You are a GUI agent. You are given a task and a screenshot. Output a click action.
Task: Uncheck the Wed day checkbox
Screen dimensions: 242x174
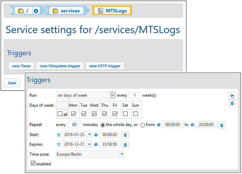point(94,114)
